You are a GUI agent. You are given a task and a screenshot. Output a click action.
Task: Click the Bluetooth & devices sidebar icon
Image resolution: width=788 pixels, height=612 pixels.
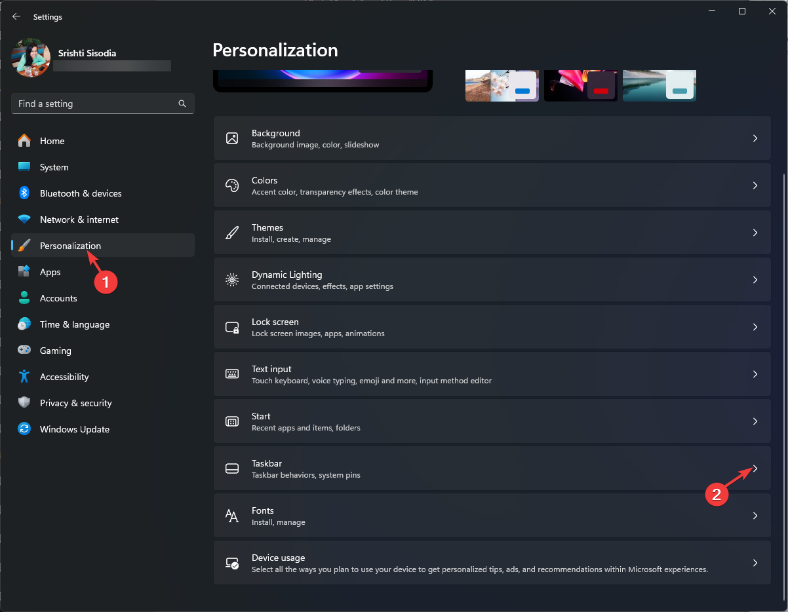24,193
